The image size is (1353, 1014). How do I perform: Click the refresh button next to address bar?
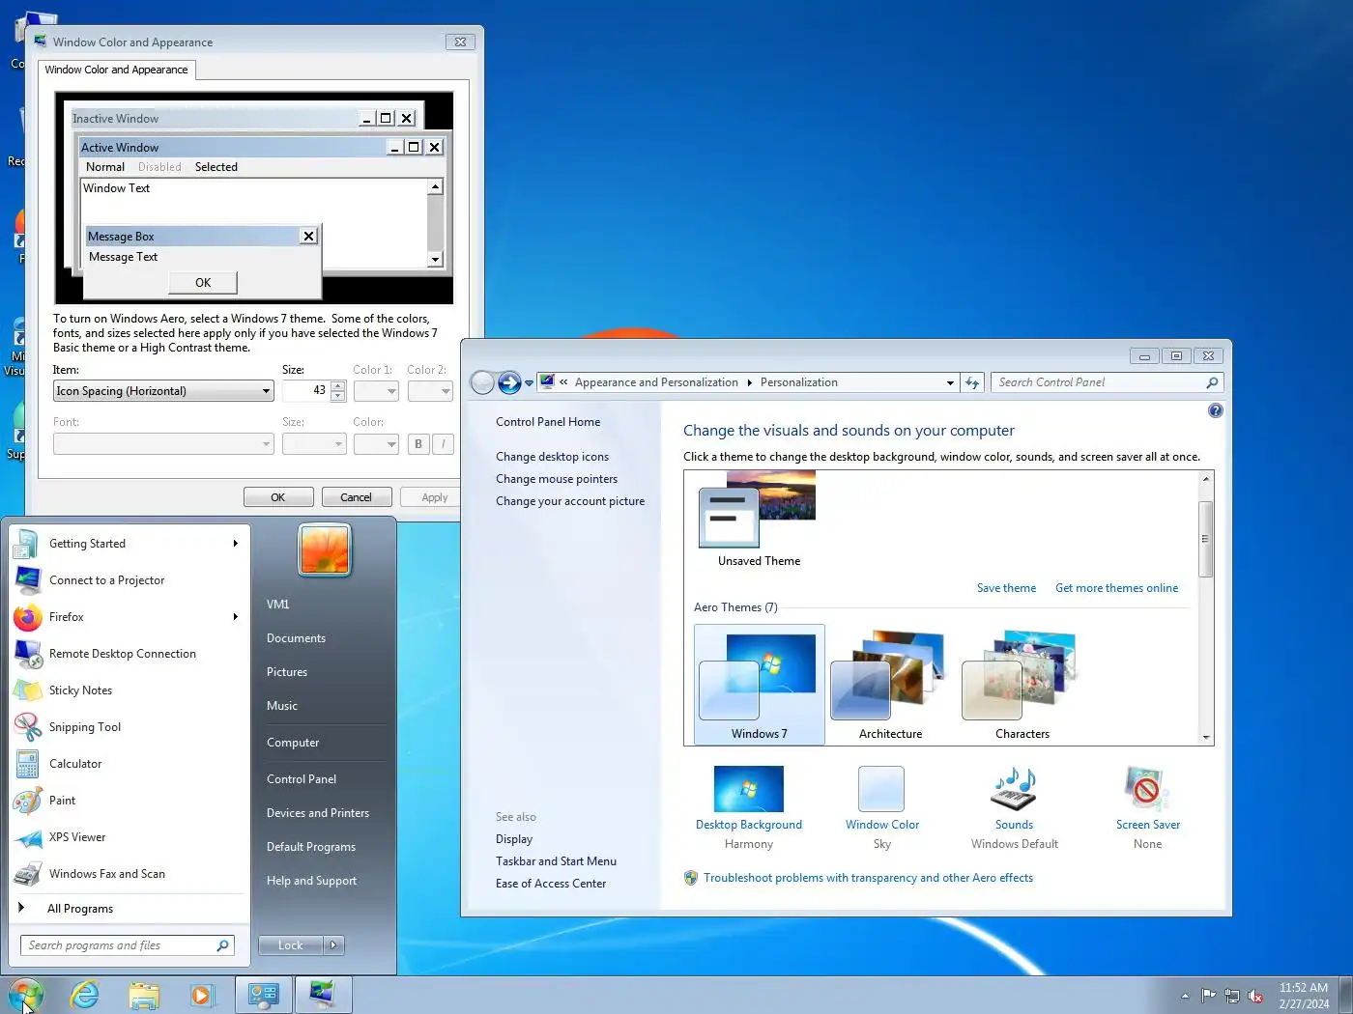tap(972, 382)
